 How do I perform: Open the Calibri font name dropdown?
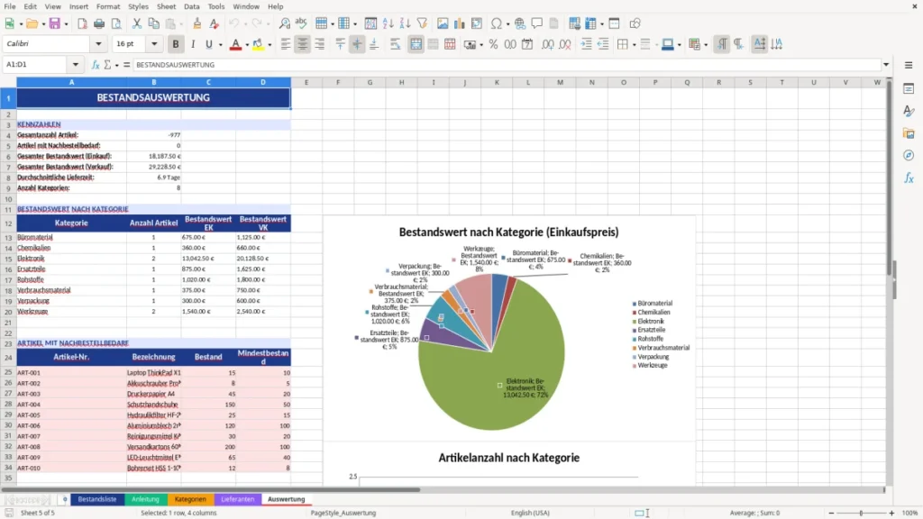coord(98,44)
